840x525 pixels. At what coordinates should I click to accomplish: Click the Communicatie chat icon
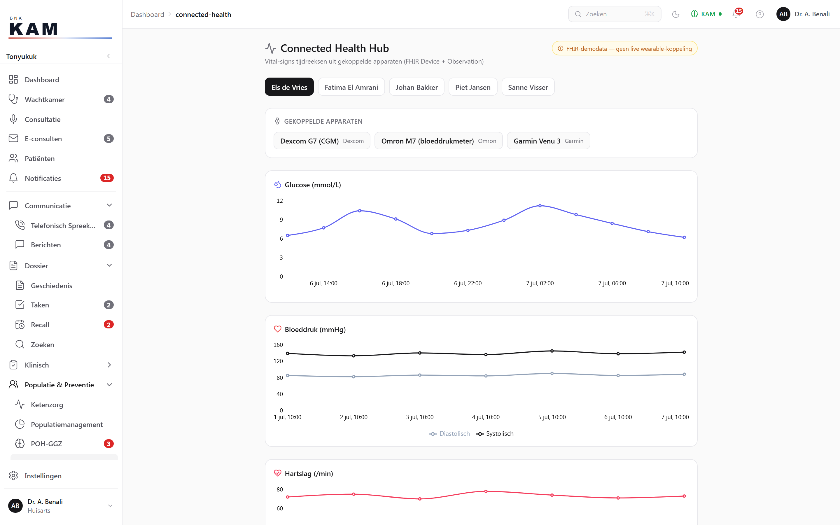pyautogui.click(x=13, y=205)
